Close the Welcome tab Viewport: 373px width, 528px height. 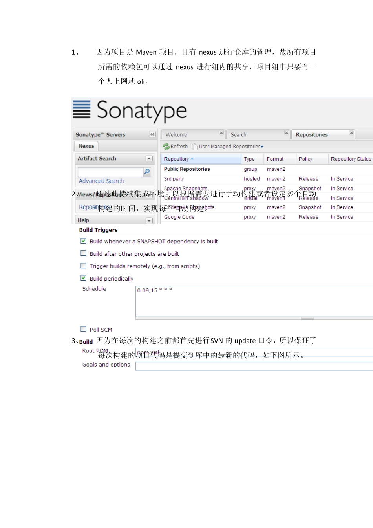click(221, 133)
